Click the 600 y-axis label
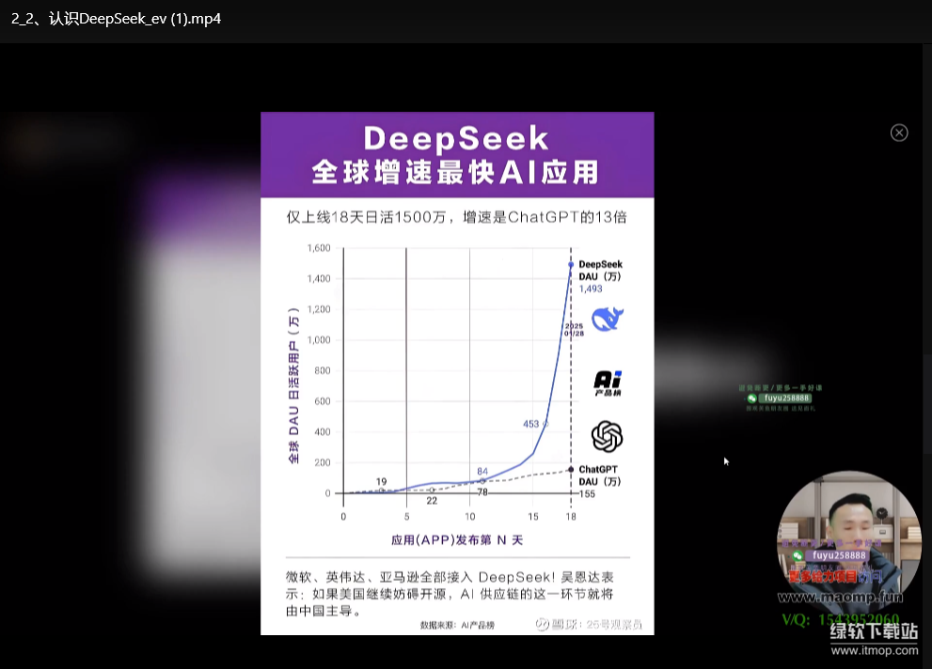Screen dimensions: 932x669 (323, 401)
